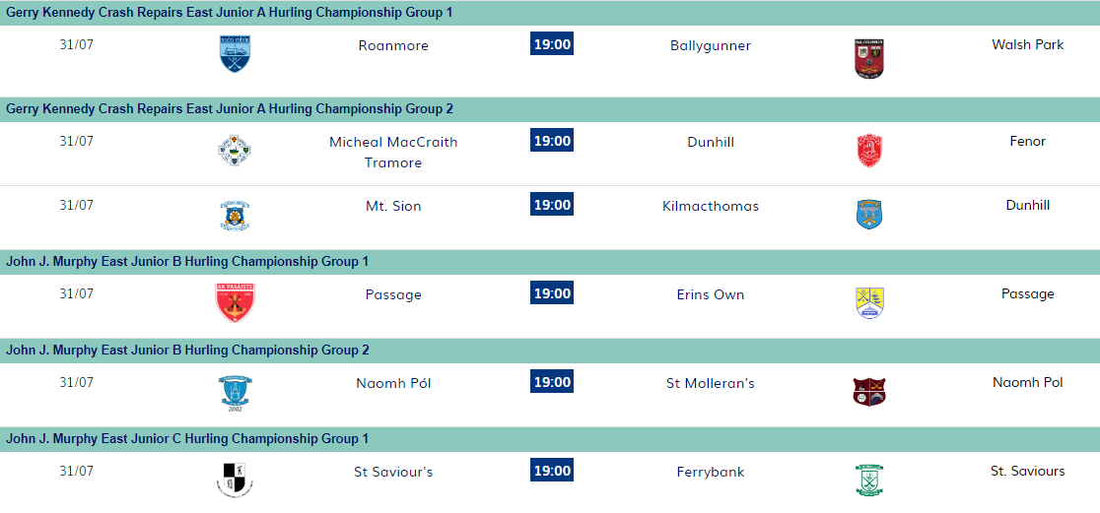
Task: Open the St Saviour's club crest
Action: (235, 480)
